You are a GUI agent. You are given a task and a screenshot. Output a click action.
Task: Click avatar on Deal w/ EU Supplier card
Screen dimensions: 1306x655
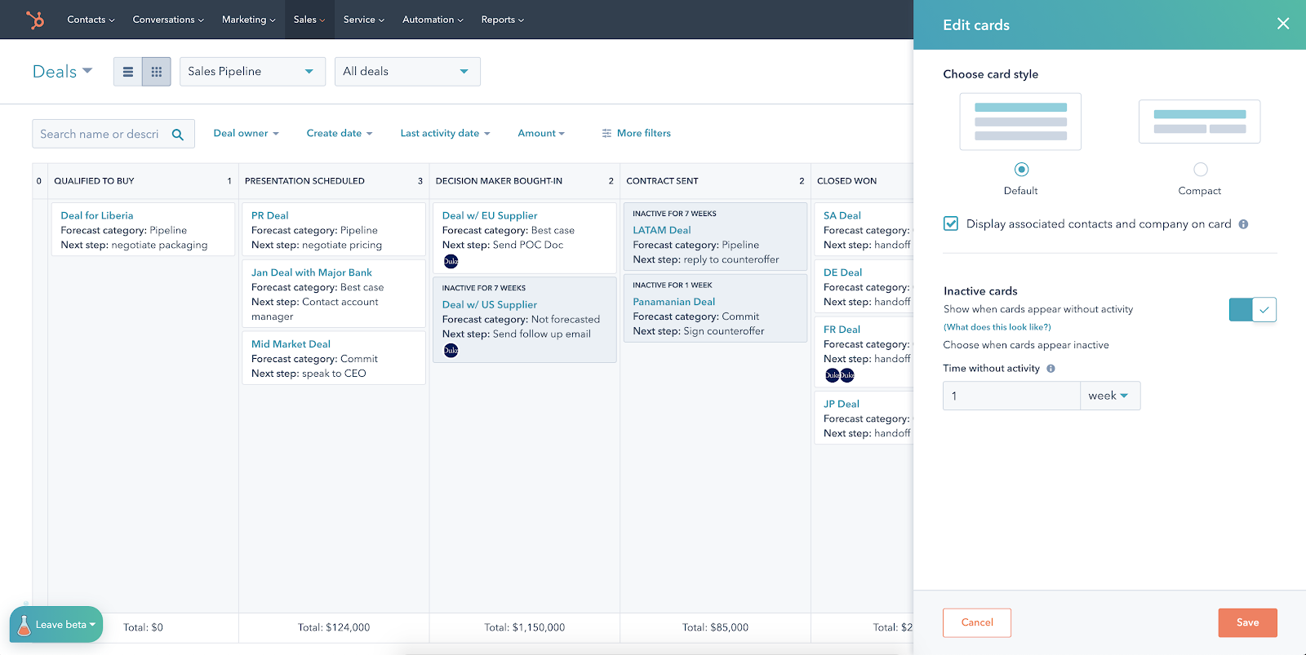pyautogui.click(x=451, y=262)
